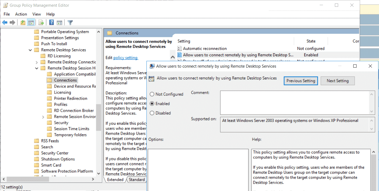Click the gray Forward arrow in toolbar
Screen dimensions: 379x191
point(12,22)
